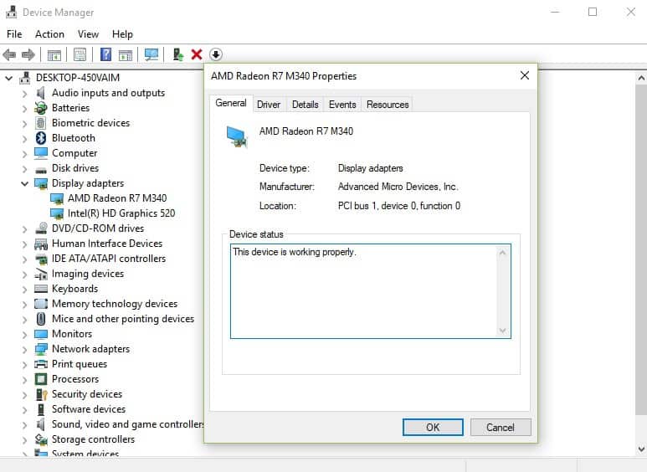Click the "Advanced Micro Devices, Inc." text

(398, 187)
